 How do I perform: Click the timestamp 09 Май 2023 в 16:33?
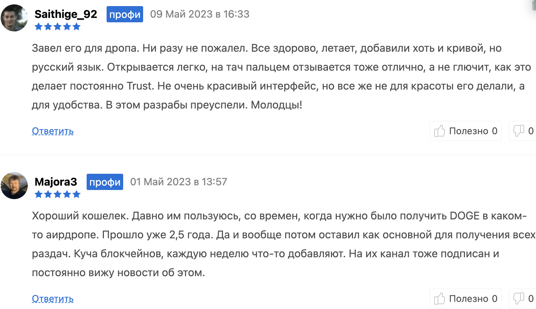(x=200, y=14)
